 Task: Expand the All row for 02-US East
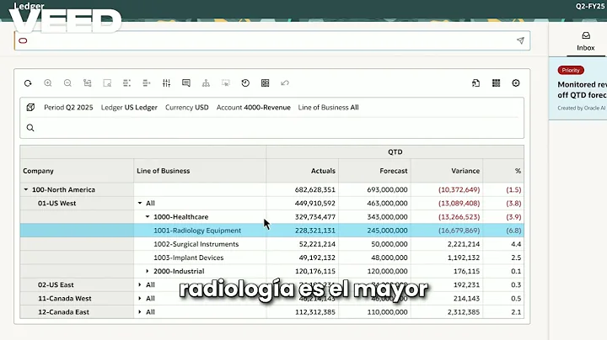[x=140, y=284]
